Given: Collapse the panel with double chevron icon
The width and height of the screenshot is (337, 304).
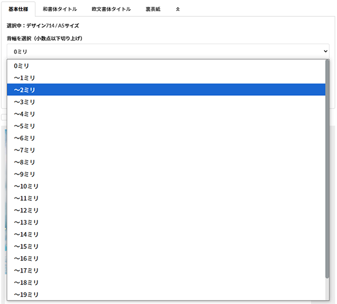Looking at the screenshot, I should [178, 9].
